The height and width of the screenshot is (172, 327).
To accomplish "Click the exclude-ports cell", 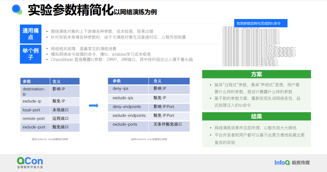I will point(128,126).
